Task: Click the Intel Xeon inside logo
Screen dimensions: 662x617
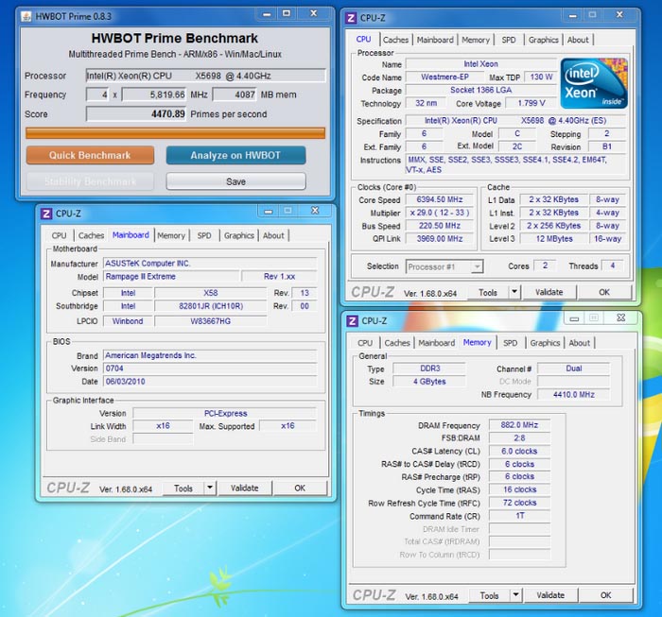Action: coord(594,83)
